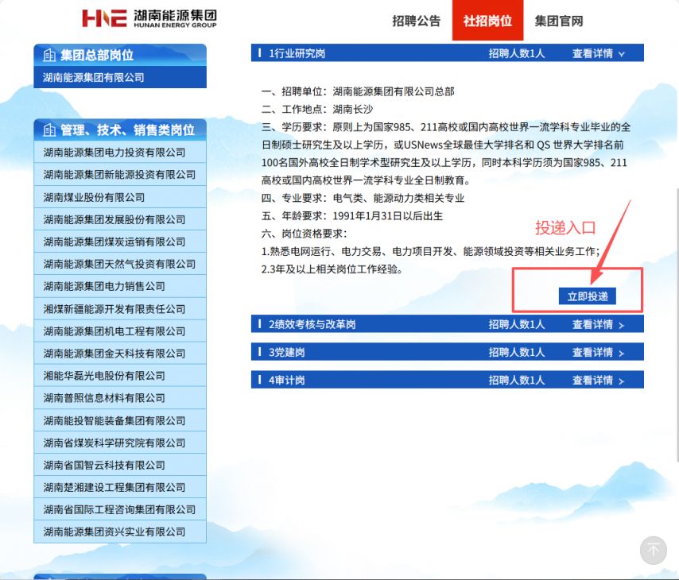
Task: Select 湖南煤业股份有限公司
Action: tap(120, 197)
